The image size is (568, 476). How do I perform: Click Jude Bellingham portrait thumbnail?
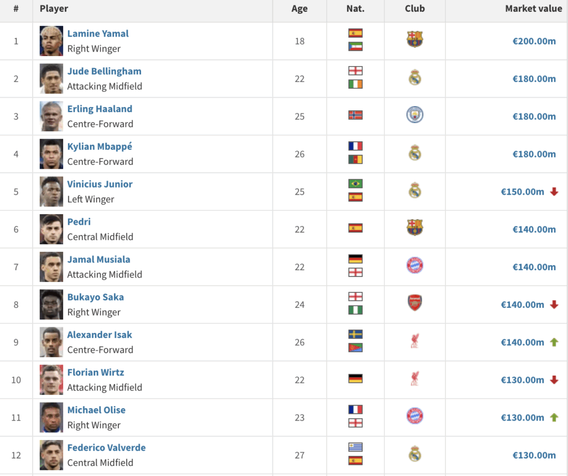(52, 78)
